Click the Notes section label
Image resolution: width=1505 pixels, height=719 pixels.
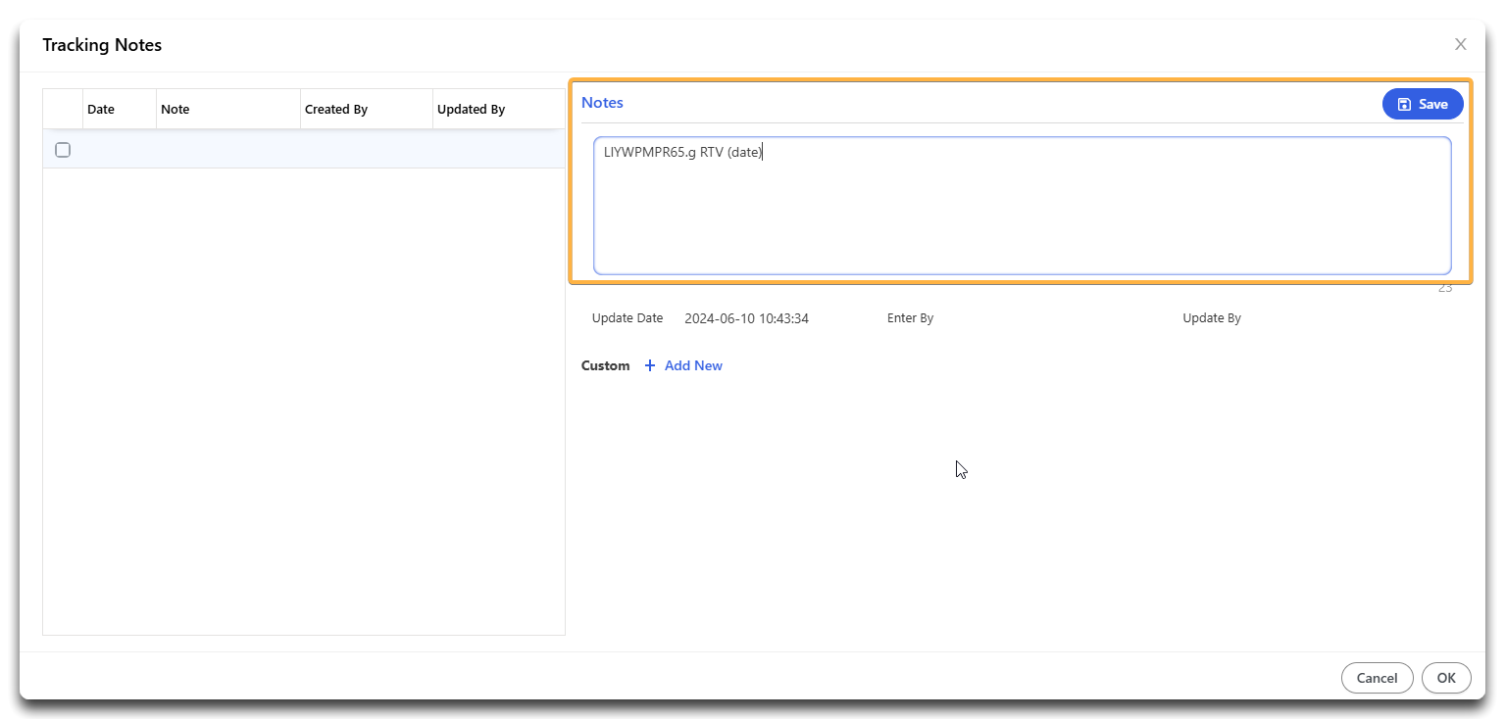coord(602,102)
